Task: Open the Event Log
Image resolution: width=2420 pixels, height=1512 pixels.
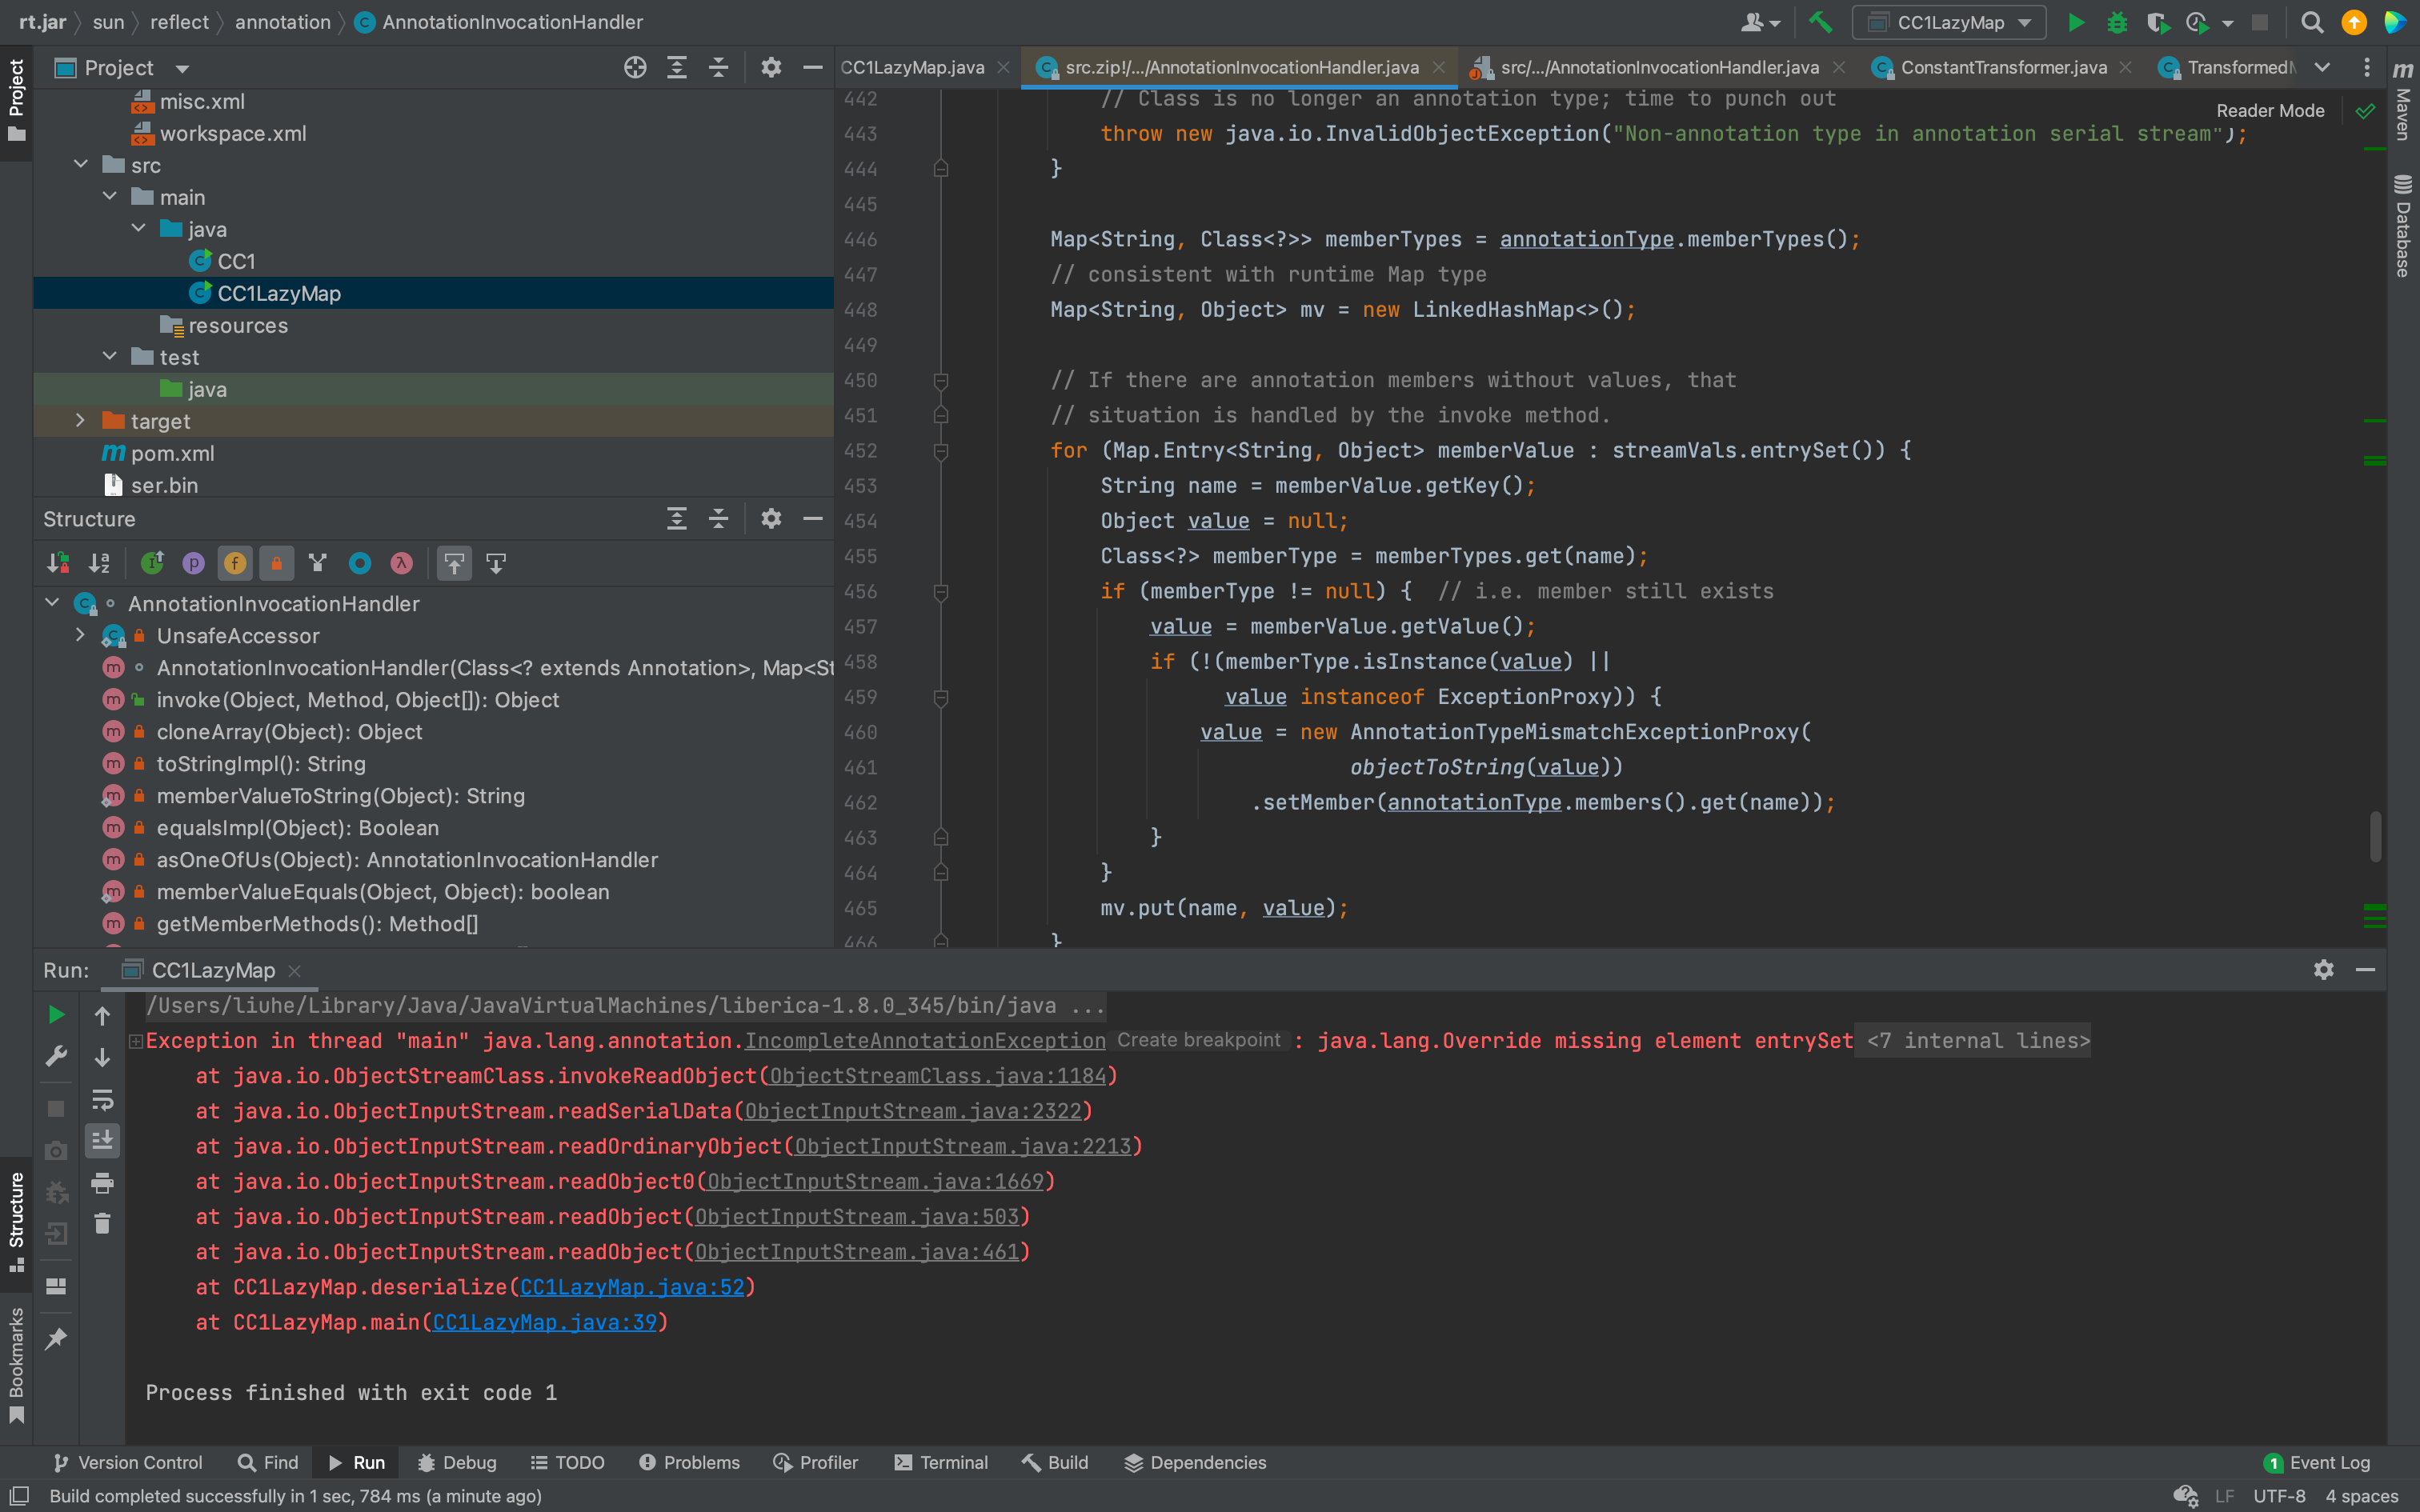Action: [x=2317, y=1462]
